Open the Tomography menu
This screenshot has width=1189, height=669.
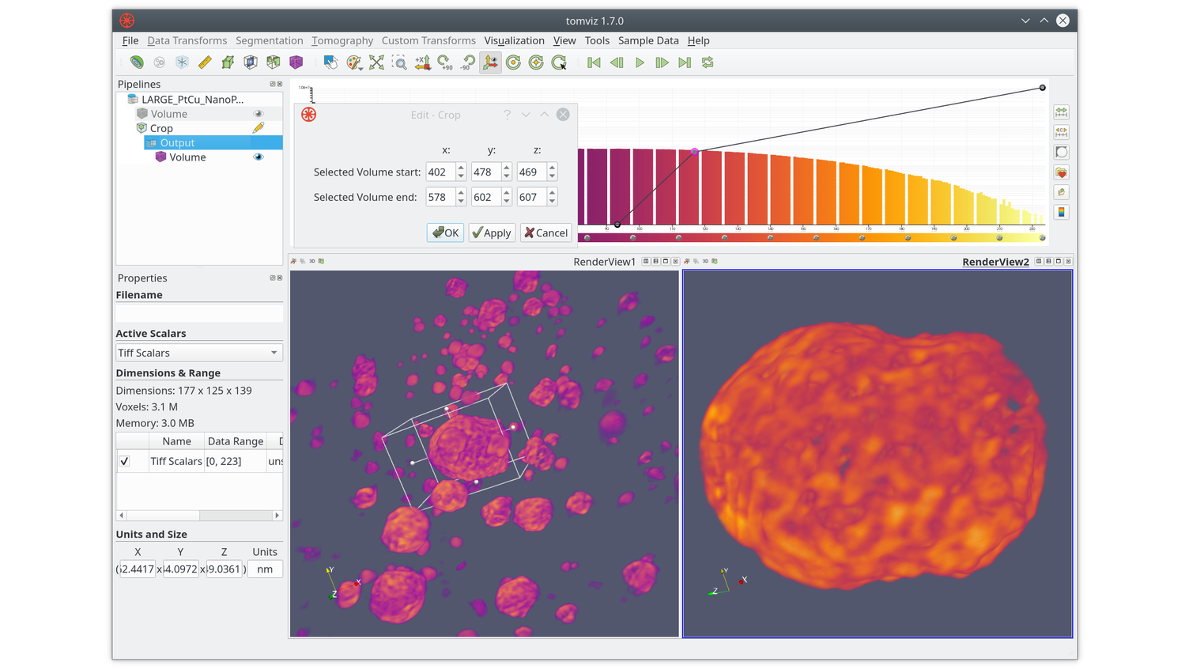click(342, 40)
